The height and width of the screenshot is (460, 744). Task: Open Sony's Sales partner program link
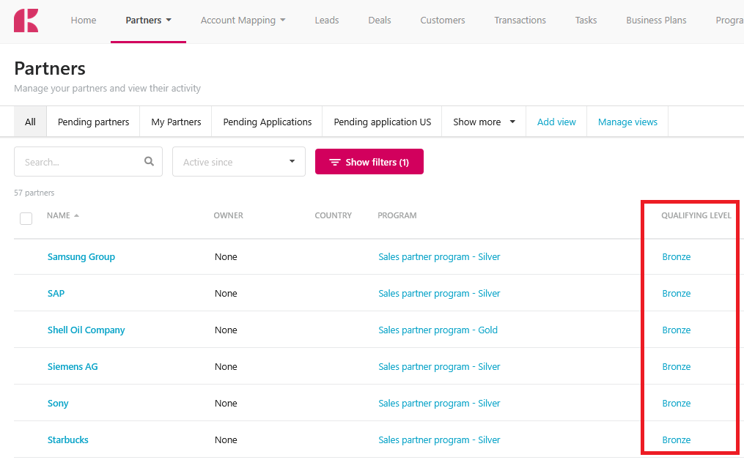point(439,403)
